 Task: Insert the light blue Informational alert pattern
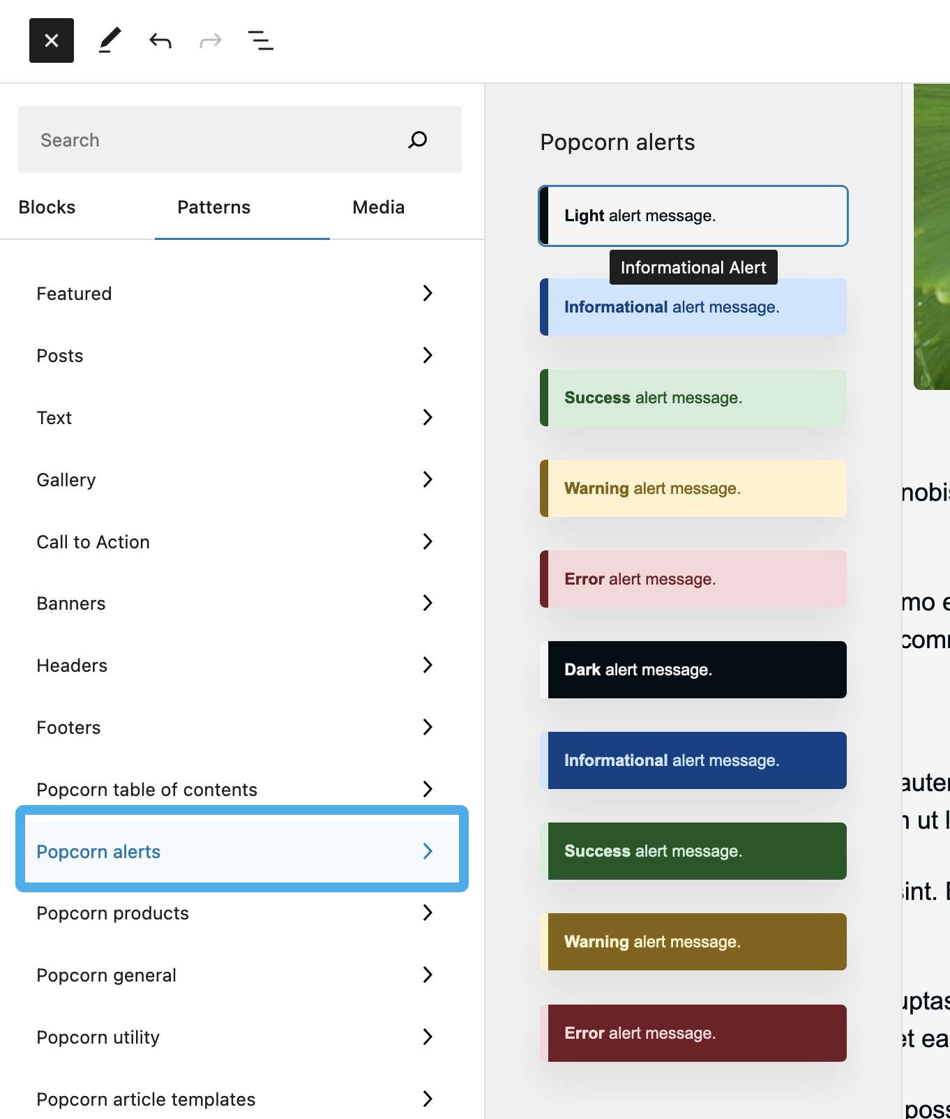coord(693,307)
